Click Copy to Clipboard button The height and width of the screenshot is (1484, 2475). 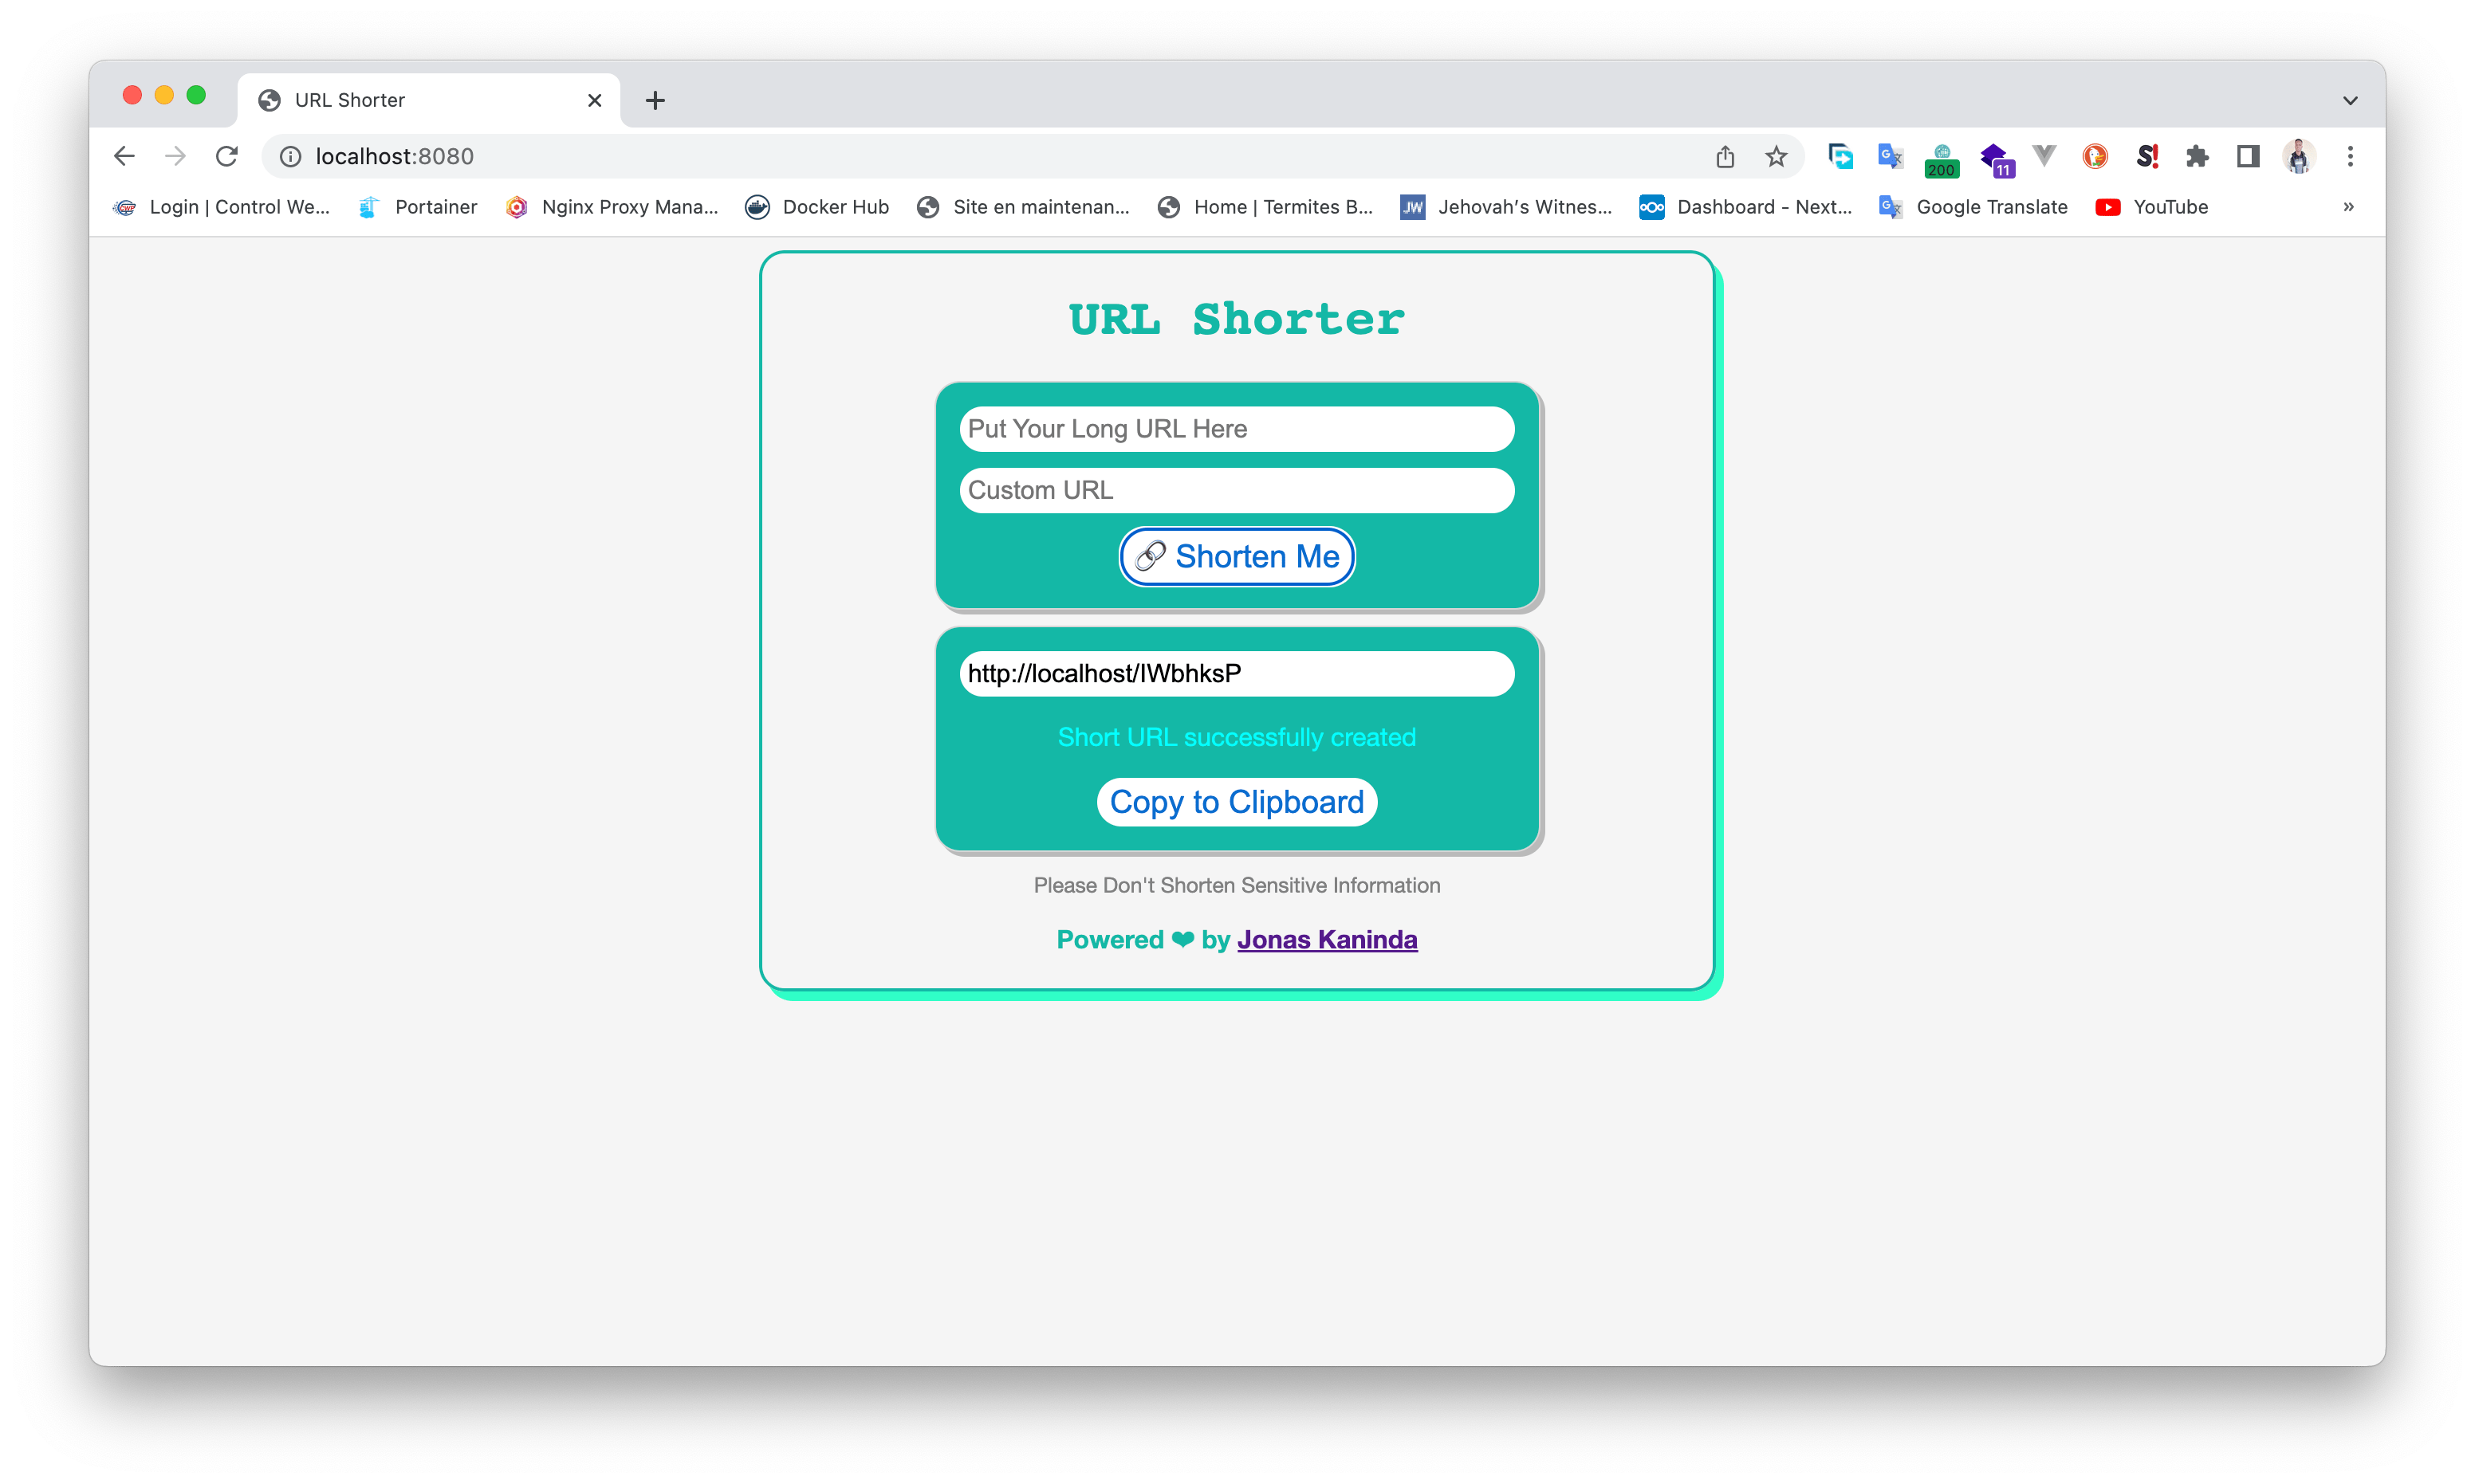1237,802
